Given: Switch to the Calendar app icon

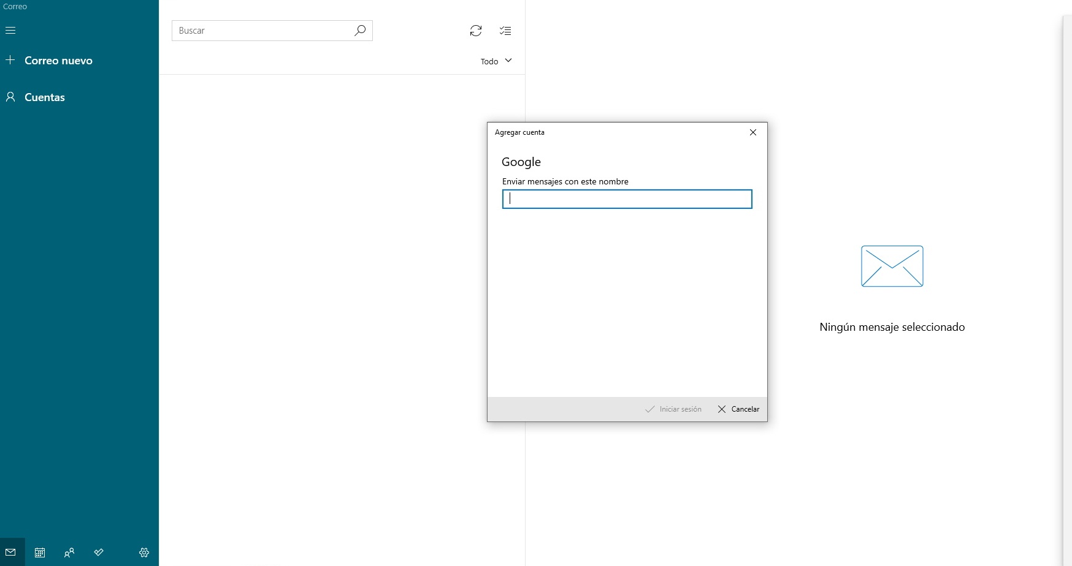Looking at the screenshot, I should pyautogui.click(x=40, y=553).
